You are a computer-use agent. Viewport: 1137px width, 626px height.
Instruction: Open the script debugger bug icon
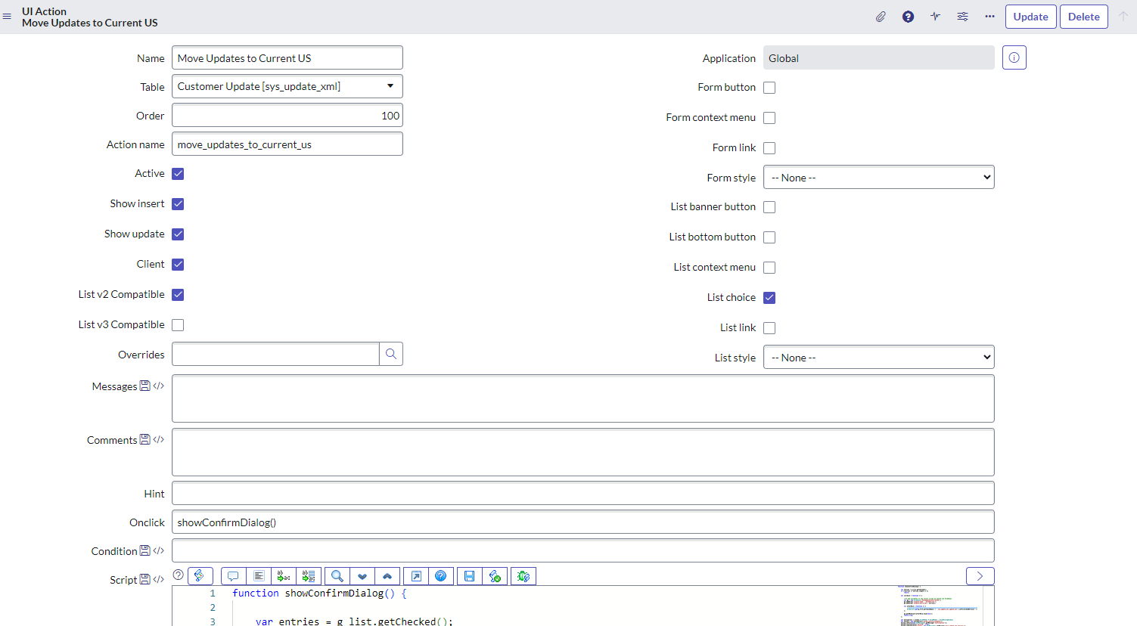[523, 576]
